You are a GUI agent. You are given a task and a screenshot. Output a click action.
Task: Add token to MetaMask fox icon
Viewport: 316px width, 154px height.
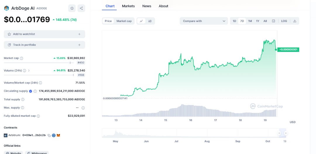(59, 136)
